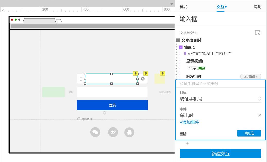Click the 验证手机号 fire 单击时 header
Viewport: 267px width, 162px height.
point(199,84)
